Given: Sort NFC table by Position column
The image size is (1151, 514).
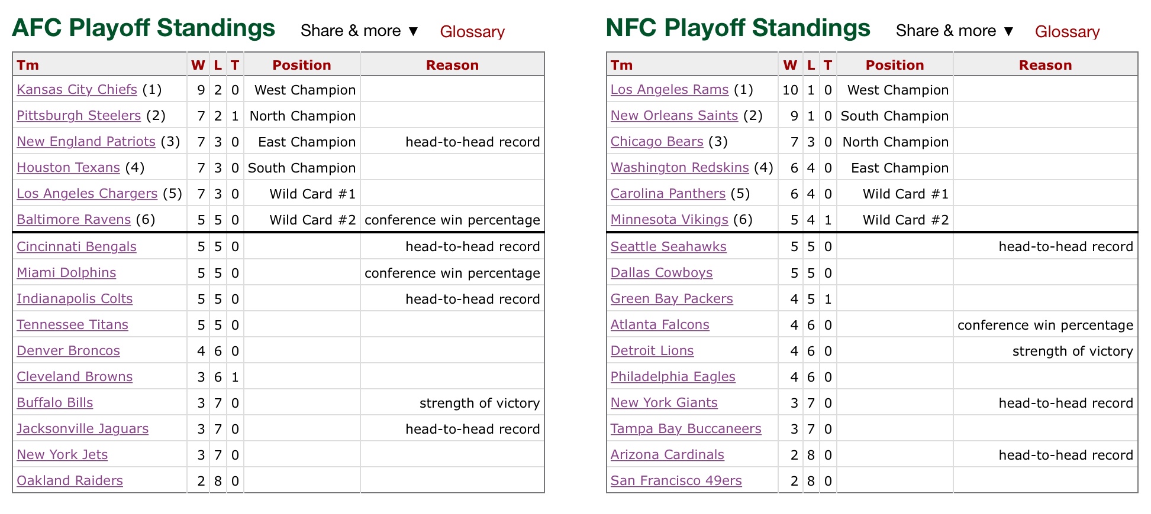Looking at the screenshot, I should (894, 65).
